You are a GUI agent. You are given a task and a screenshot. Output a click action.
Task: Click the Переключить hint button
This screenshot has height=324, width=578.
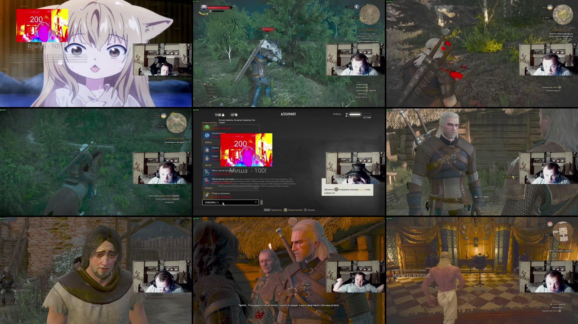(273, 210)
